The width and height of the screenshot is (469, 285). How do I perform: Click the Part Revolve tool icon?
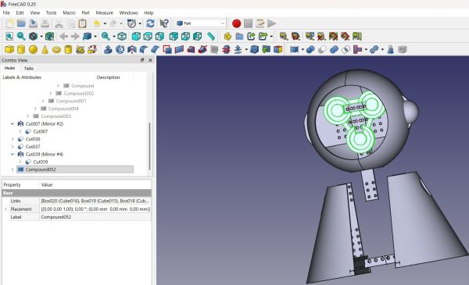[x=120, y=50]
